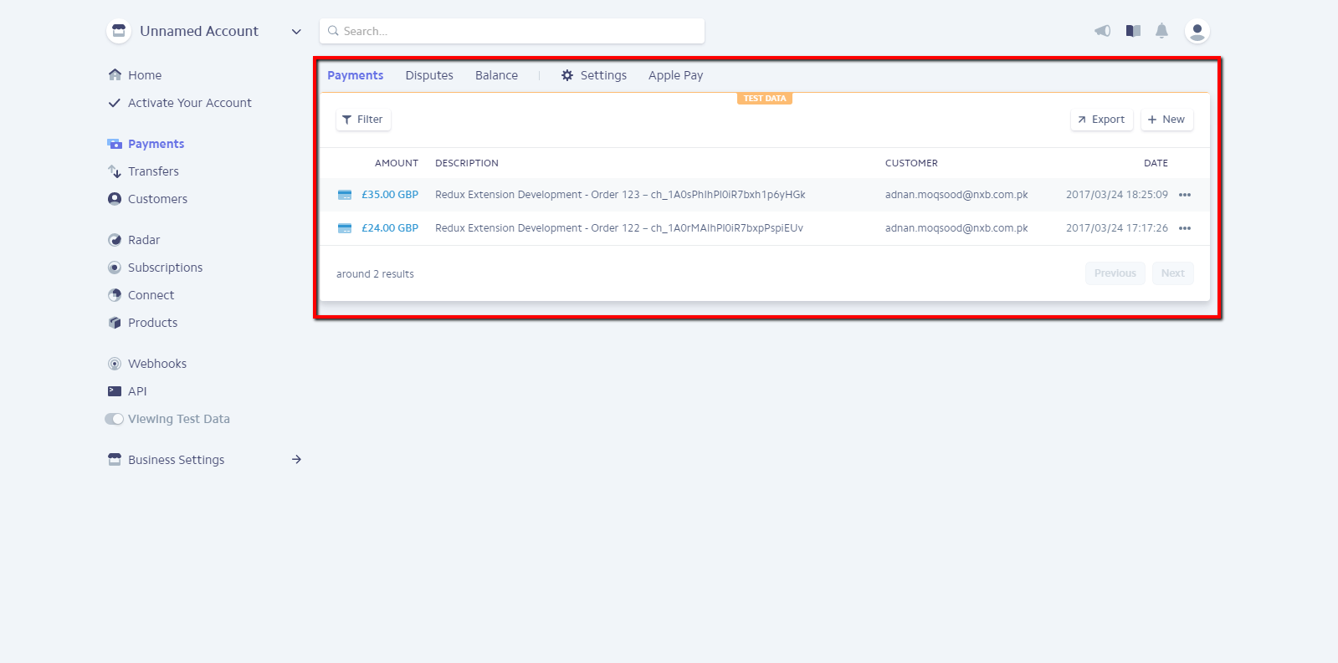Click the CUSTOMER column header
This screenshot has width=1338, height=663.
pos(911,163)
